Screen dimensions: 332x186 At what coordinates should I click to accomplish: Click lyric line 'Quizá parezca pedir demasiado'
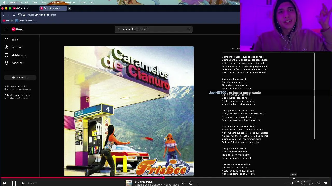pos(238,111)
